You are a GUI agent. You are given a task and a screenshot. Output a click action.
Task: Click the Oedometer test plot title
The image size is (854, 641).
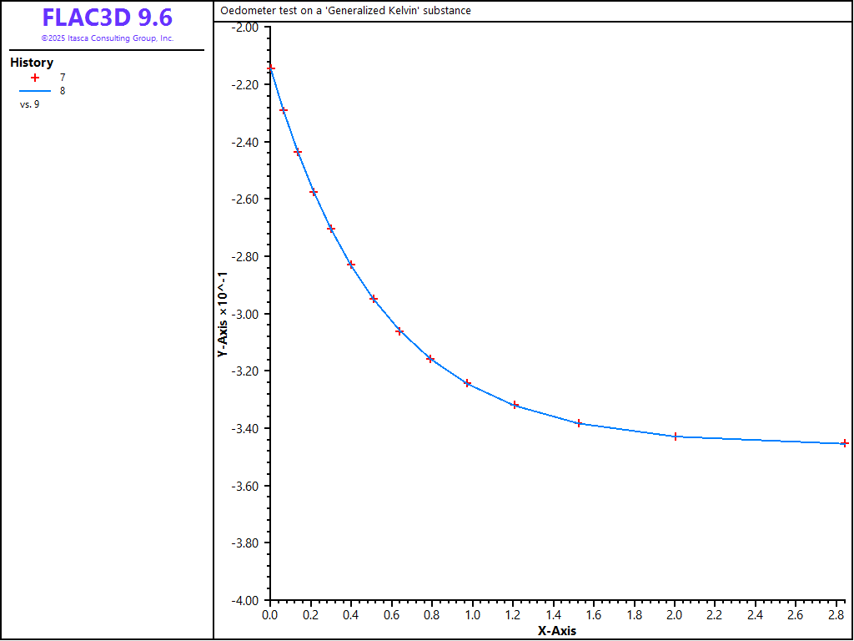click(345, 11)
